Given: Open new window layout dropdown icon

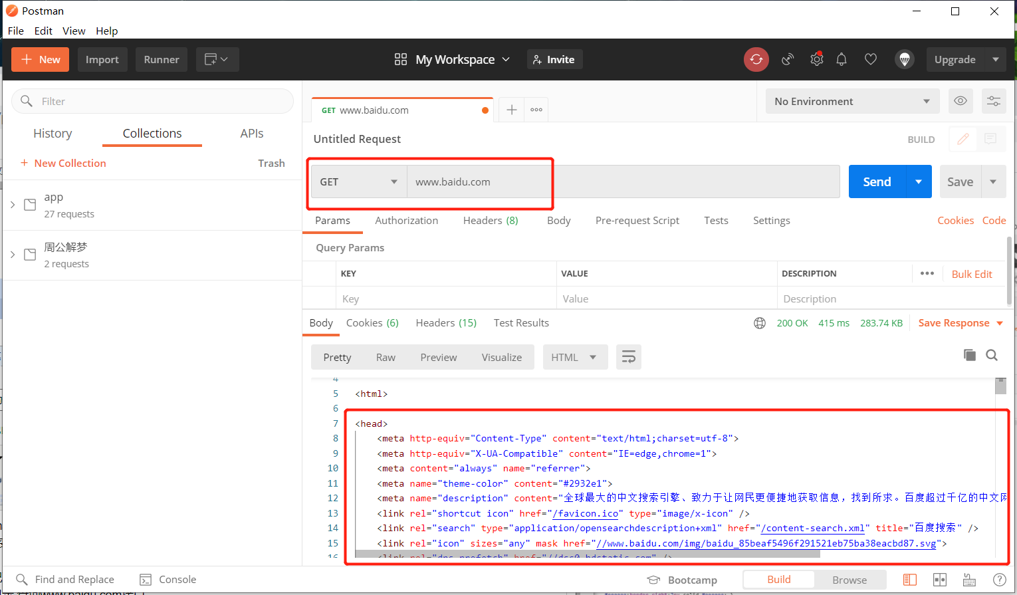Looking at the screenshot, I should pyautogui.click(x=217, y=59).
